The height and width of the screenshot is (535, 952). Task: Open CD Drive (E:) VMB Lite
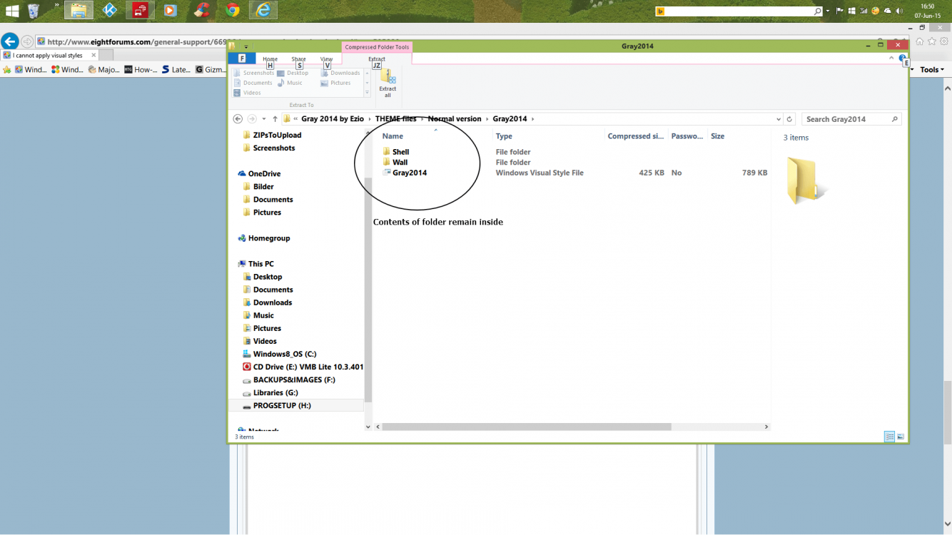(x=303, y=367)
